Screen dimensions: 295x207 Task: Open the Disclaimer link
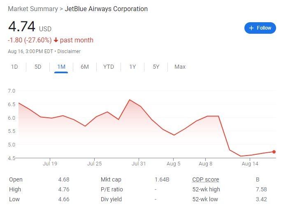click(69, 51)
